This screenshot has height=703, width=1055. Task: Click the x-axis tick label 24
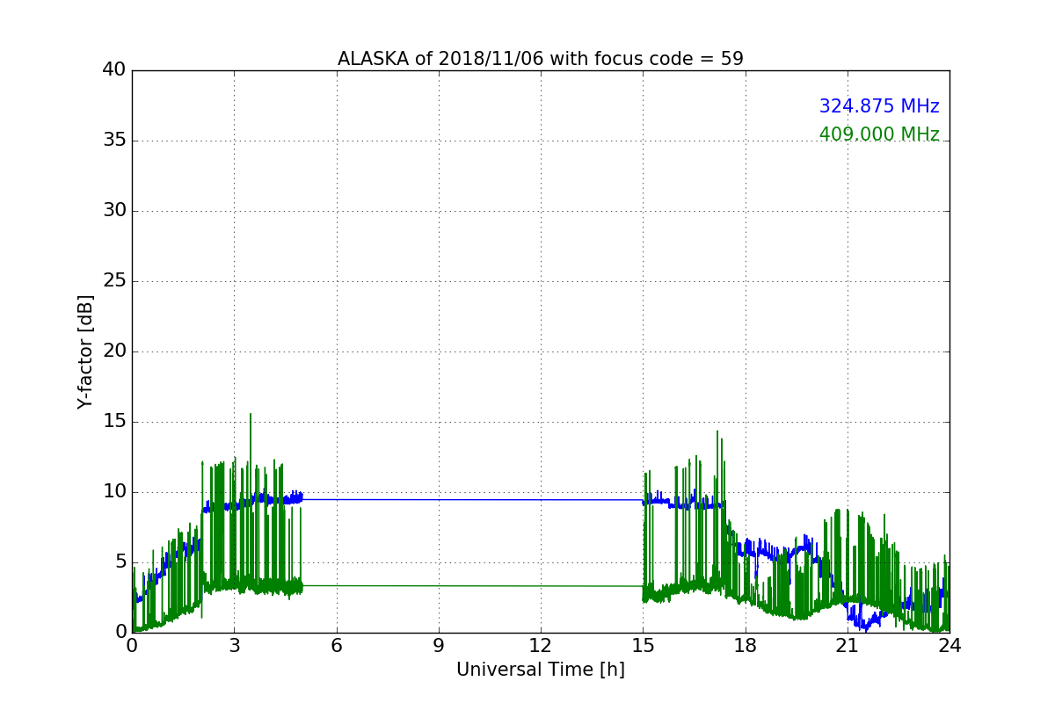click(949, 645)
